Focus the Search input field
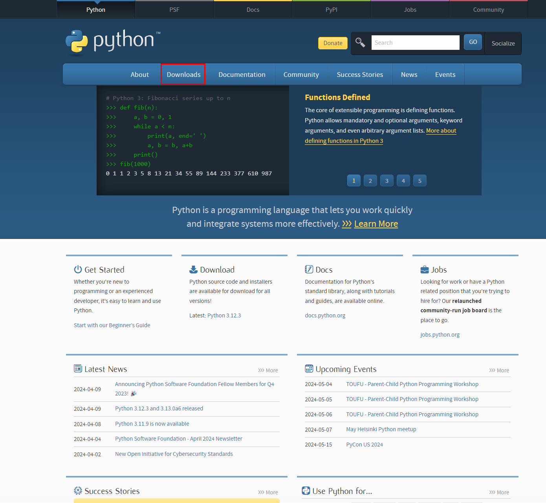This screenshot has height=503, width=546. point(415,42)
